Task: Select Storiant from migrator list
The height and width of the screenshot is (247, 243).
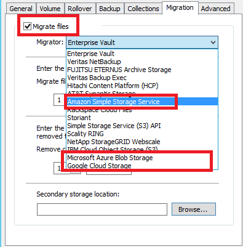Action: (142, 118)
